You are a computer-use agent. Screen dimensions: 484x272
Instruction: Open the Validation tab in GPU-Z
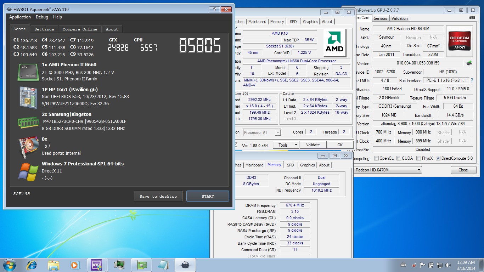coord(399,18)
